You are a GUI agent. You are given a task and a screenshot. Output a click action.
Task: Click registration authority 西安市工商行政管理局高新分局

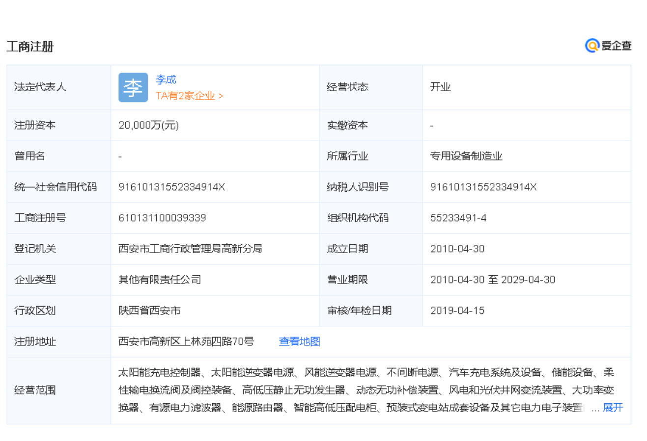click(190, 249)
